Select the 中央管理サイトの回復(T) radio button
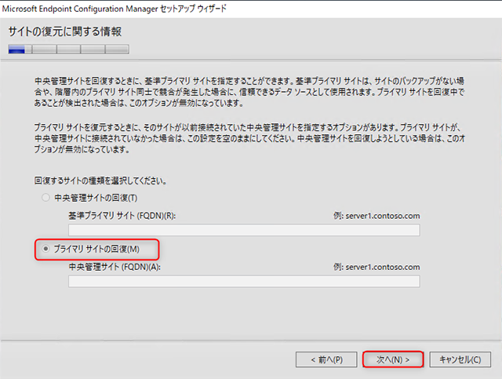 [46, 198]
